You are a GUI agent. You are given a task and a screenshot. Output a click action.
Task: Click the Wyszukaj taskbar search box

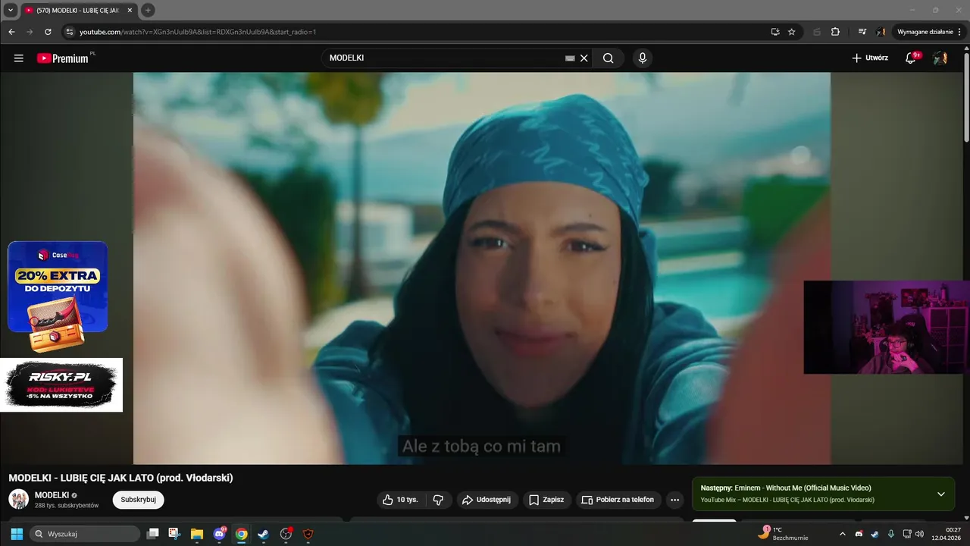coord(85,534)
